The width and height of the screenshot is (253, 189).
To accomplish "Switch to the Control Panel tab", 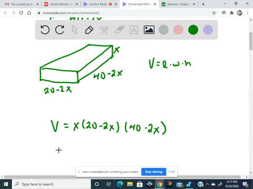I will 99,4.
